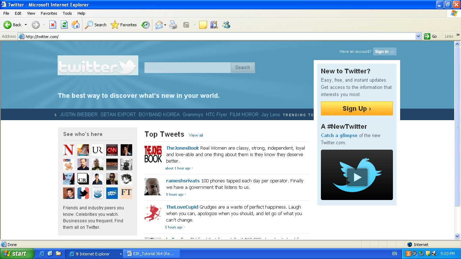Open the red N logo avatar
The height and width of the screenshot is (259, 461).
[69, 150]
